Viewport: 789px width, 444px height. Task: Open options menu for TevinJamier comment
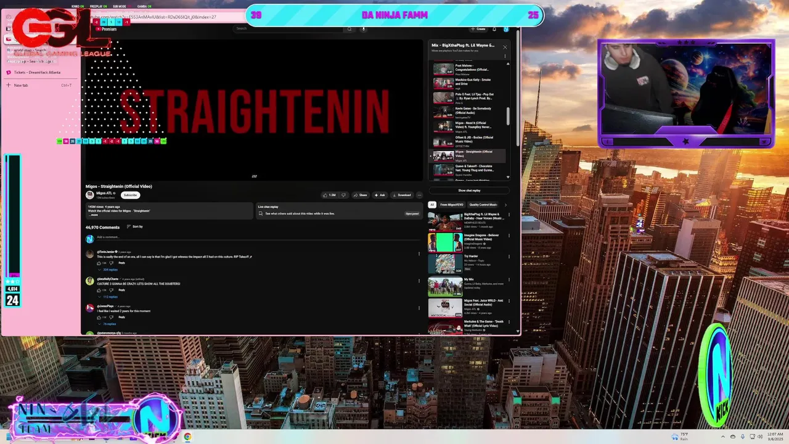pos(419,253)
